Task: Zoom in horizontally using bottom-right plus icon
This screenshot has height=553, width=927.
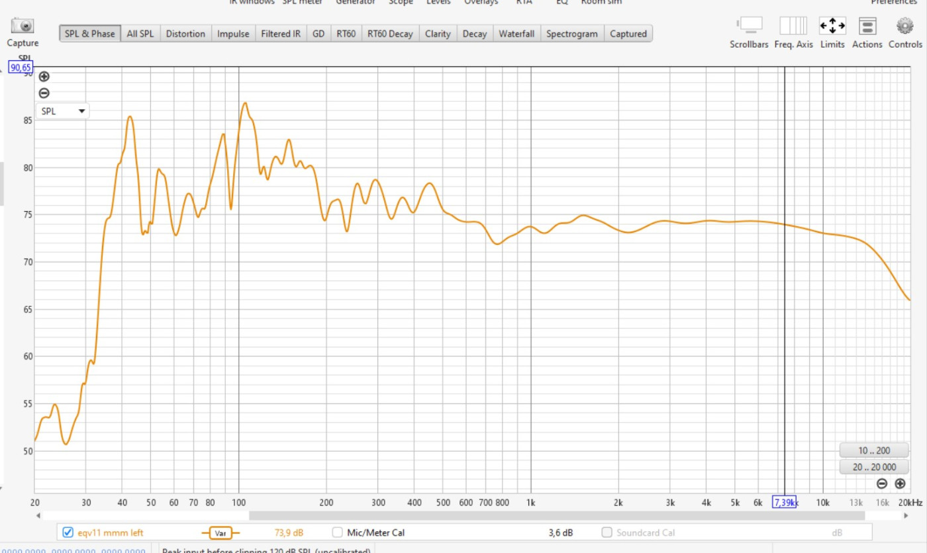Action: [900, 484]
